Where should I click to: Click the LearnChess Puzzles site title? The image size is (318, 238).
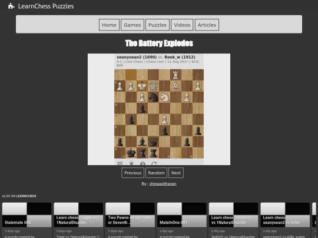pos(46,6)
